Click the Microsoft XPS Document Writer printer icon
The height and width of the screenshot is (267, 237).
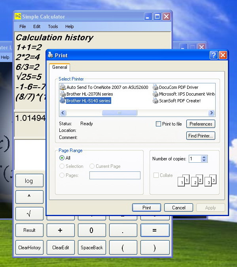155,94
